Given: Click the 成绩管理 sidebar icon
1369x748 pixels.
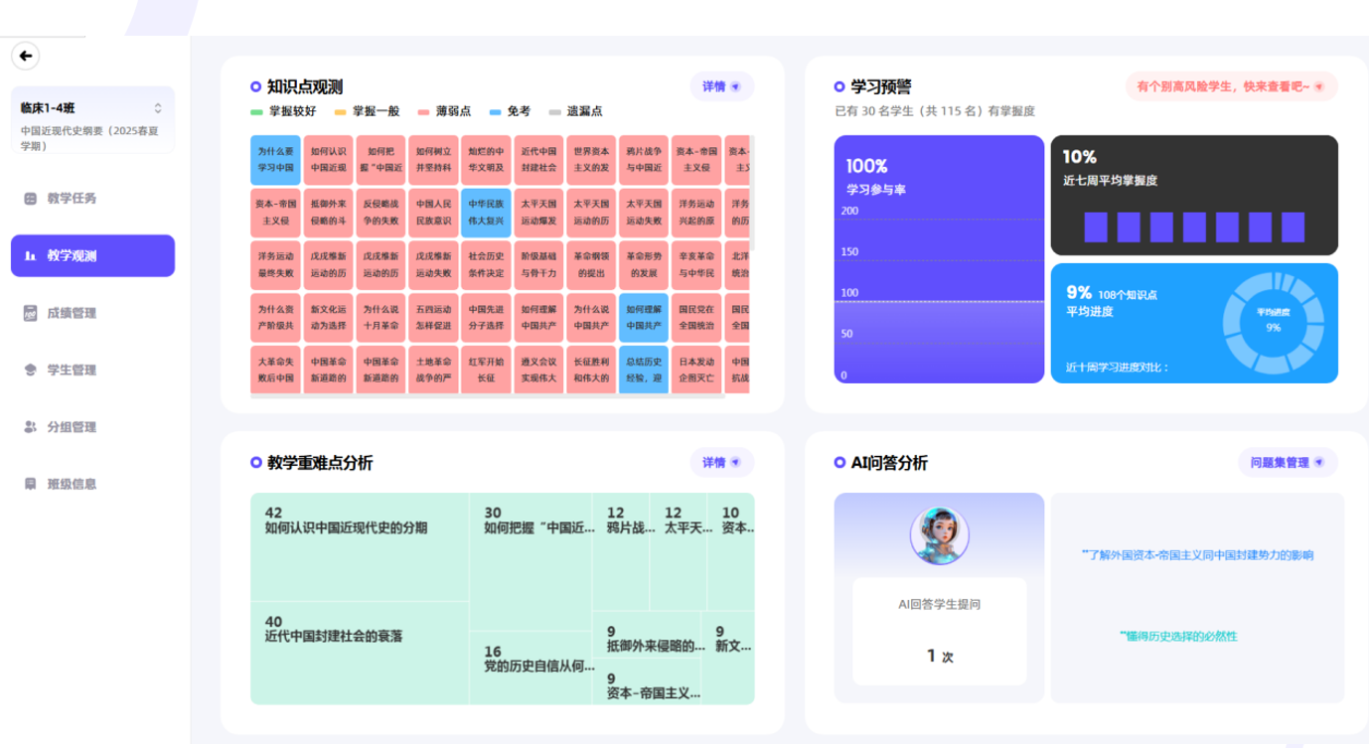Looking at the screenshot, I should (30, 313).
